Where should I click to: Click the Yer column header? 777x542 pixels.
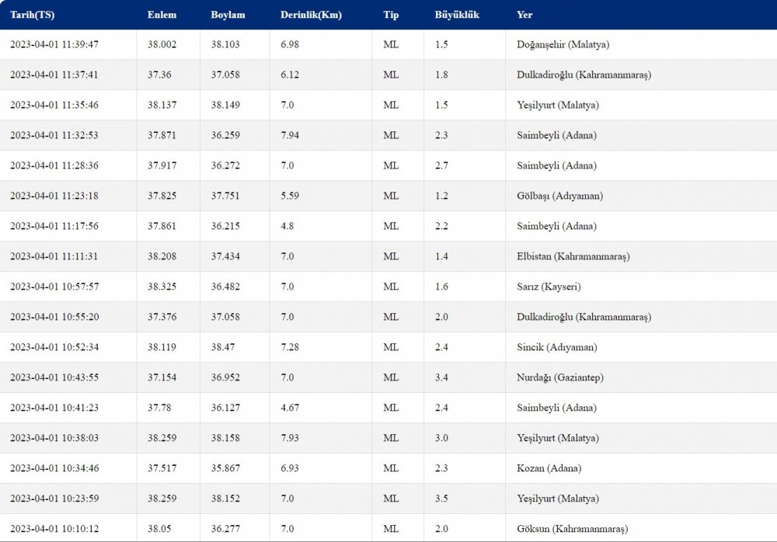524,15
